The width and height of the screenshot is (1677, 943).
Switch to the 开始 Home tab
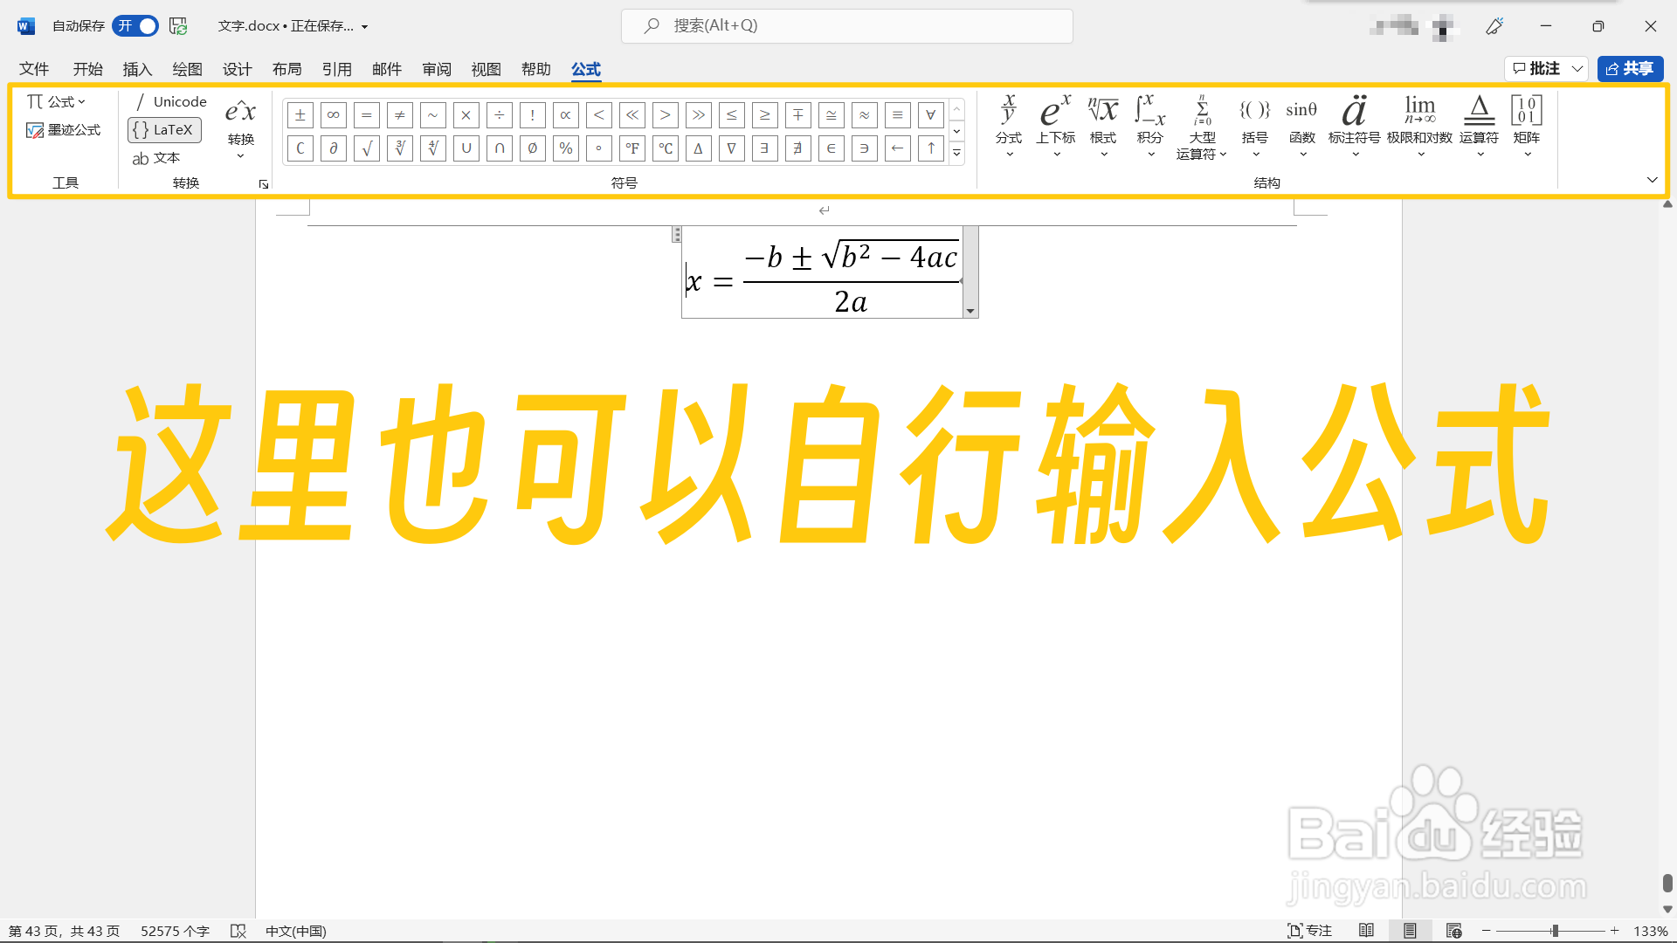[87, 69]
